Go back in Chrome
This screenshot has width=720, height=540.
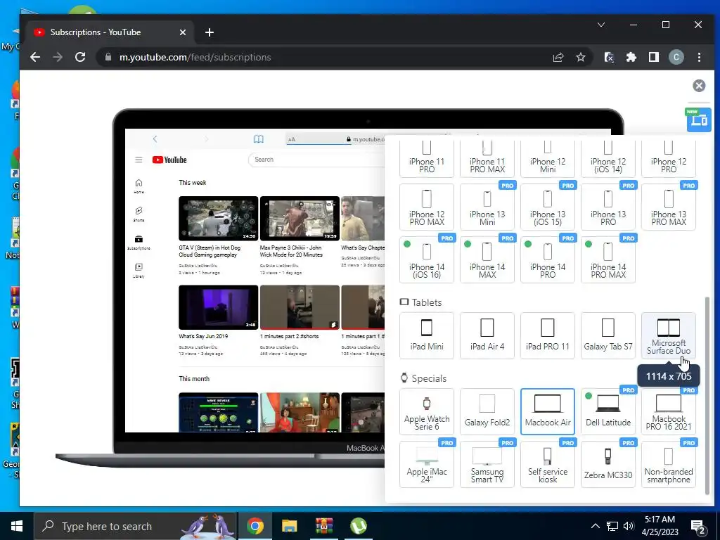coord(35,57)
